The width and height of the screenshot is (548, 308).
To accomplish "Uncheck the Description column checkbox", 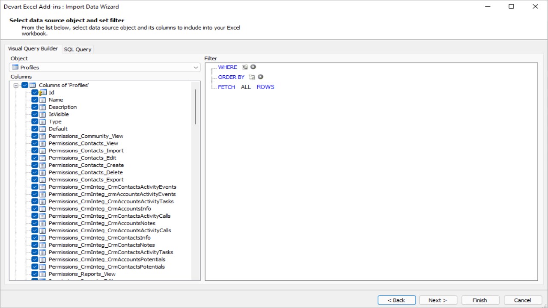I will [x=35, y=107].
